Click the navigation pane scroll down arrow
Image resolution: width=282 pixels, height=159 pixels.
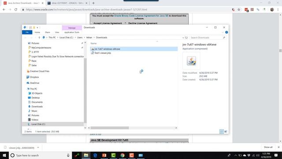(85, 128)
